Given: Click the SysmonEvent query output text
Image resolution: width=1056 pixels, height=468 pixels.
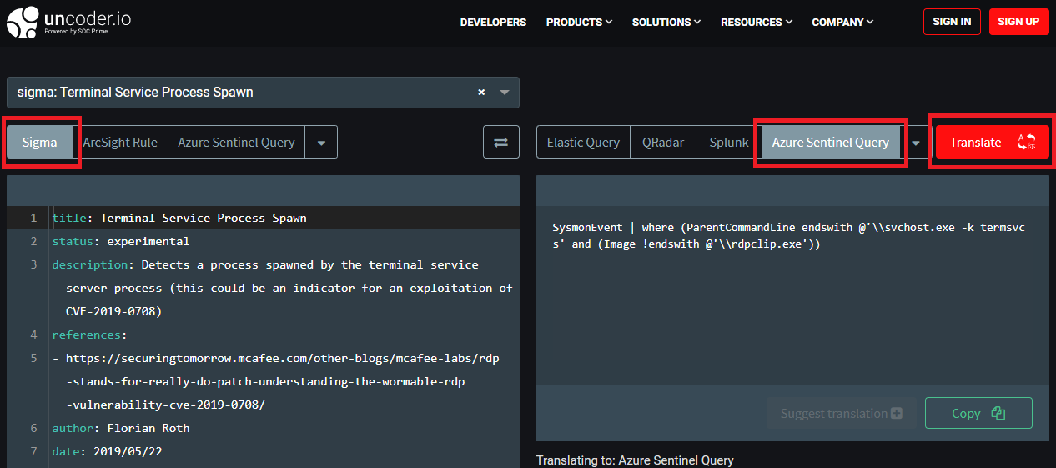Looking at the screenshot, I should (x=788, y=236).
